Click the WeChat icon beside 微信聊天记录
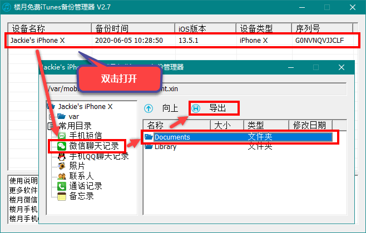 tap(62, 146)
